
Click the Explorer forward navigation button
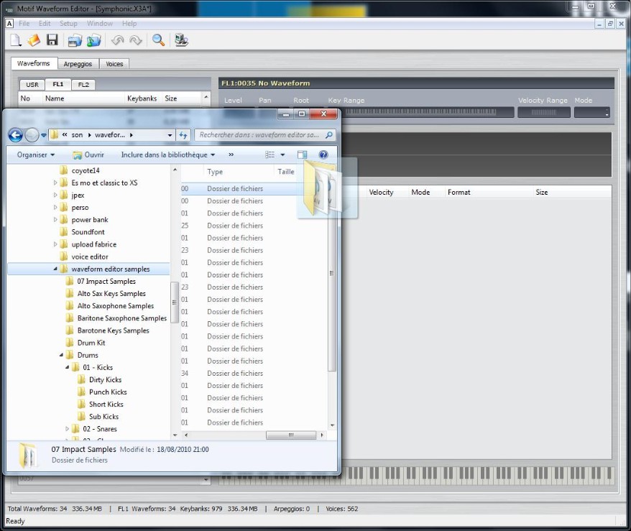click(x=32, y=135)
